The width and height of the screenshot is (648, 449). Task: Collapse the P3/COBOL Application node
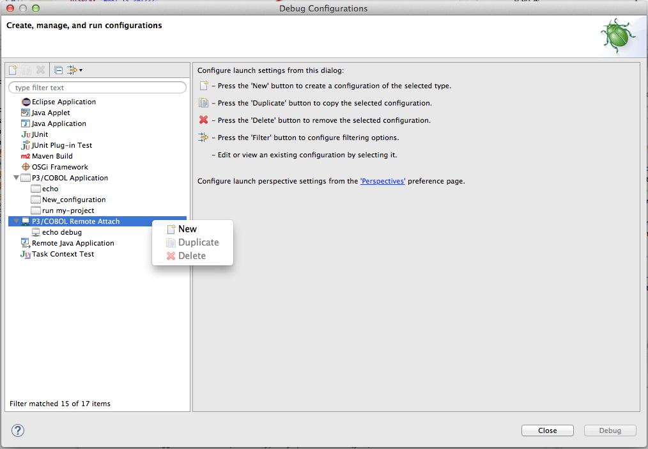[x=16, y=178]
